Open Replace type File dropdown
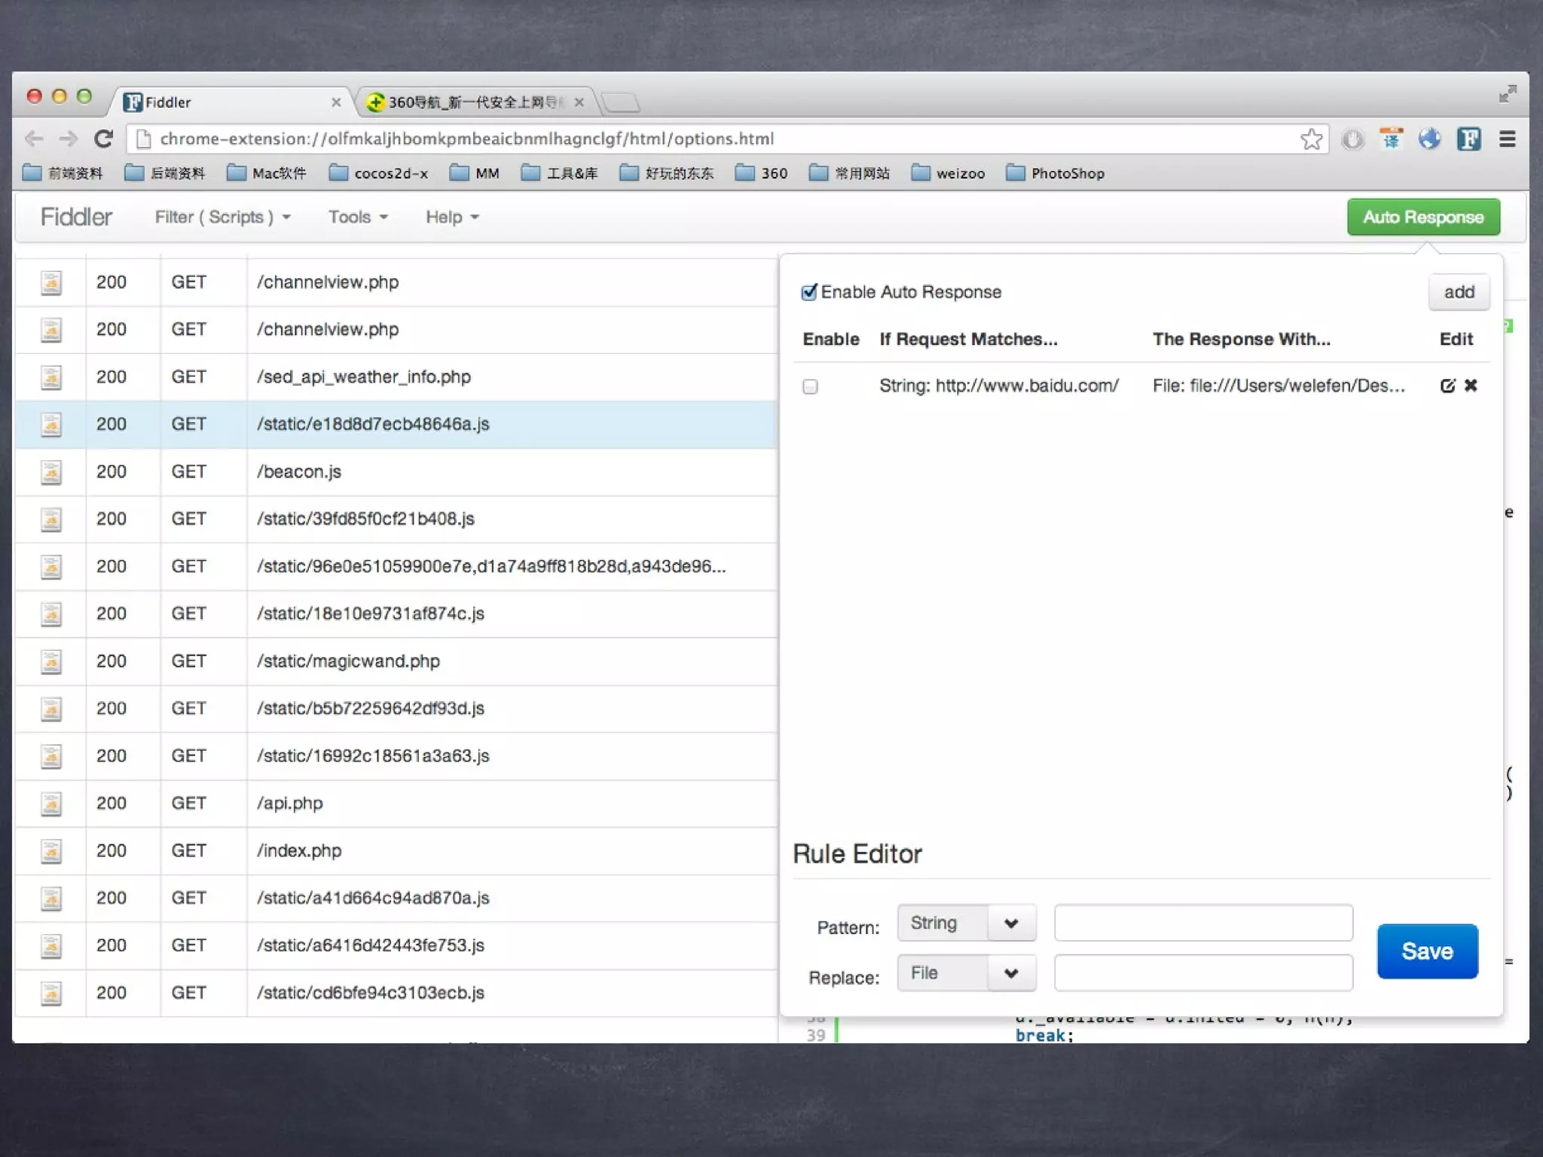Image resolution: width=1543 pixels, height=1157 pixels. (x=966, y=973)
